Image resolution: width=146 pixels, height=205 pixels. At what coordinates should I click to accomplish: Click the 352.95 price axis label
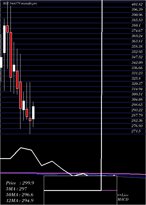point(137,52)
